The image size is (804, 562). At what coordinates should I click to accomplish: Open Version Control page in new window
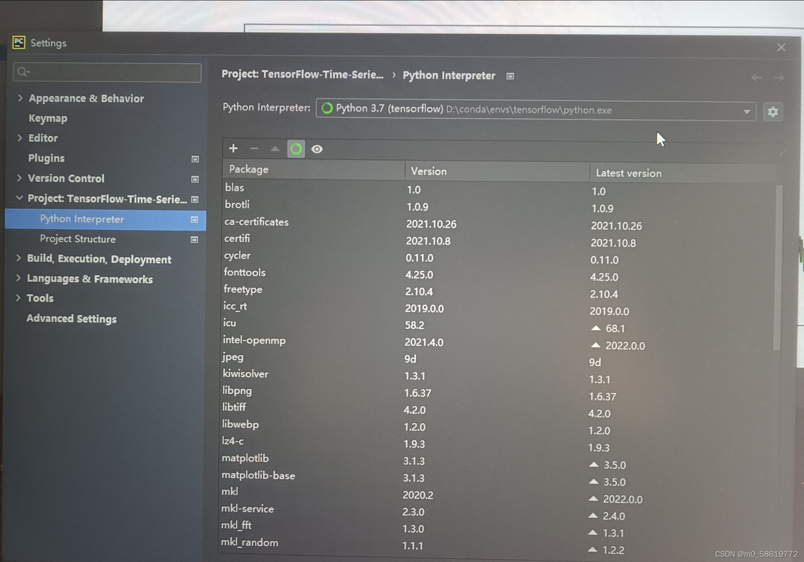point(195,179)
